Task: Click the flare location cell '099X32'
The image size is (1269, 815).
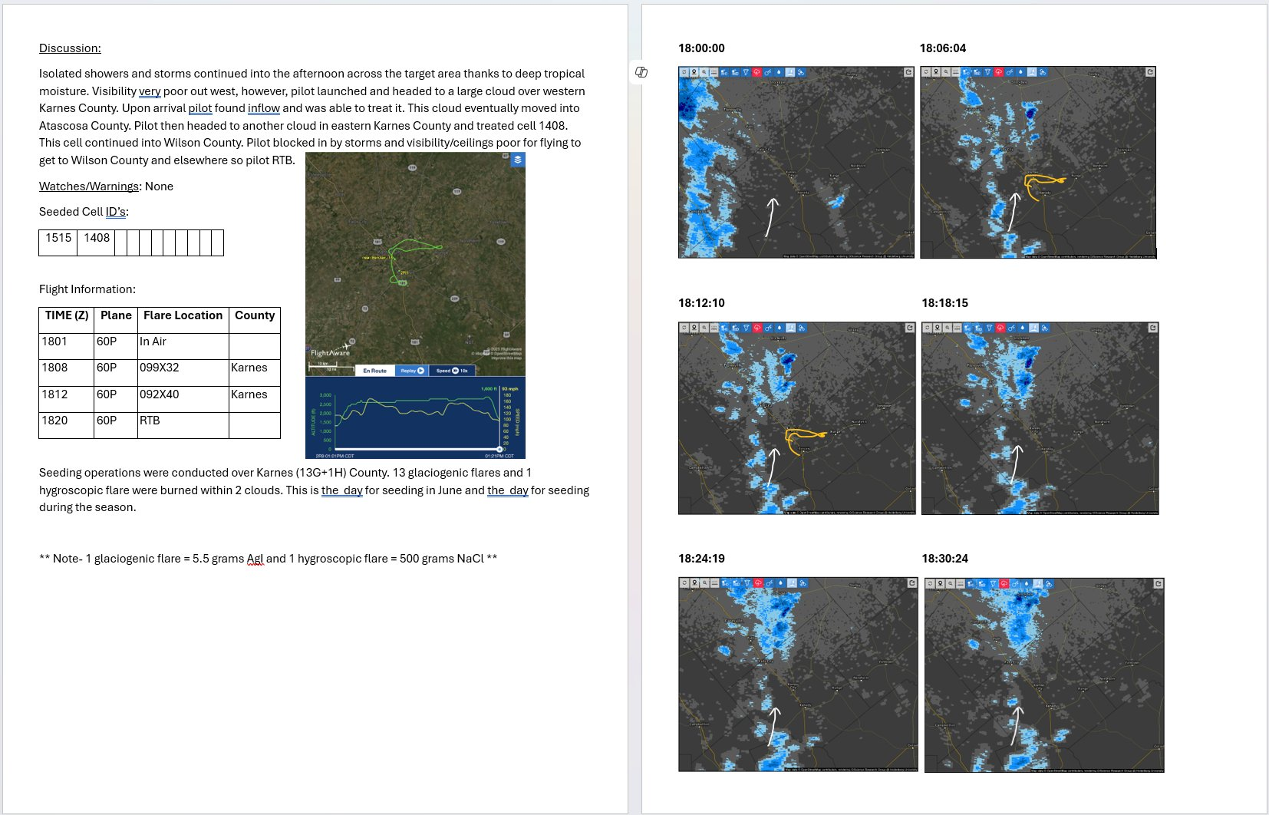Action: coord(183,372)
